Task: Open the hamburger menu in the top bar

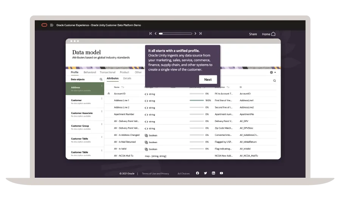Action: click(52, 25)
